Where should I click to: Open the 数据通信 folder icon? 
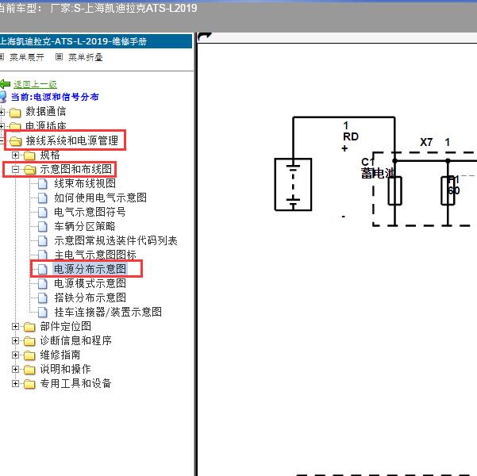[x=15, y=113]
